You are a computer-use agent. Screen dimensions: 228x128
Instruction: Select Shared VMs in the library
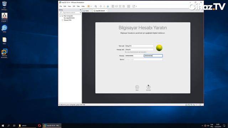(x=68, y=20)
